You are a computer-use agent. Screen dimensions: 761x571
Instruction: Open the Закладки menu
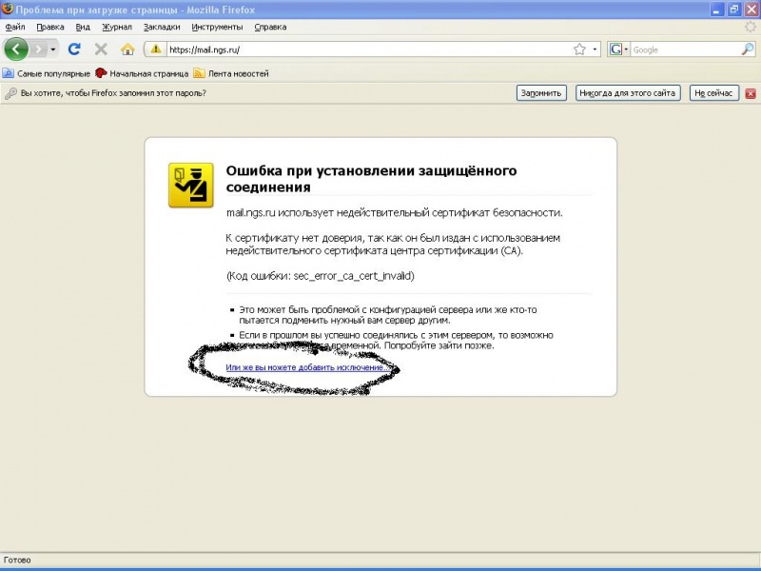[161, 28]
